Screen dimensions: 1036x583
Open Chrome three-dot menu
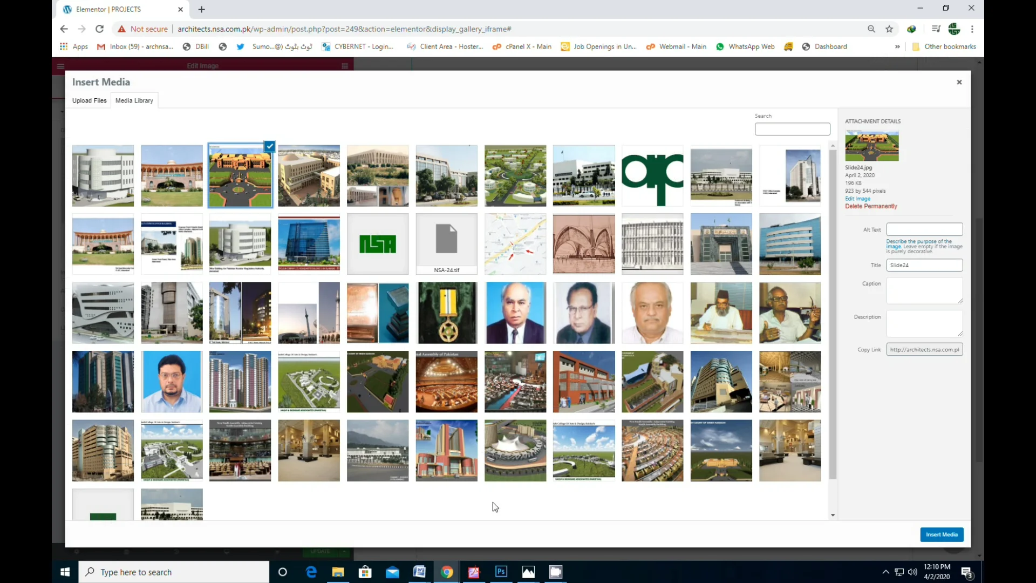972,29
